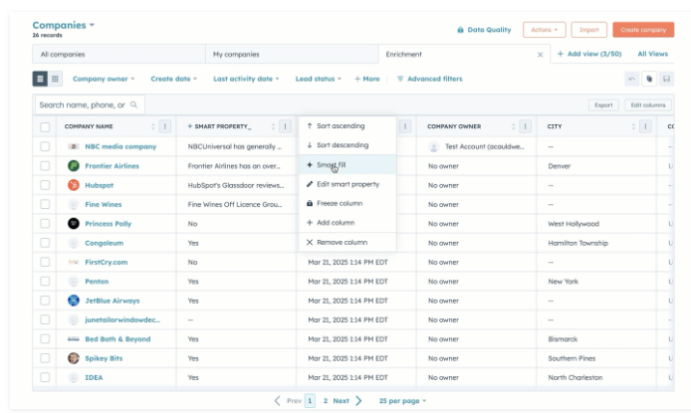Check the Congoleum row checkbox

tap(45, 243)
